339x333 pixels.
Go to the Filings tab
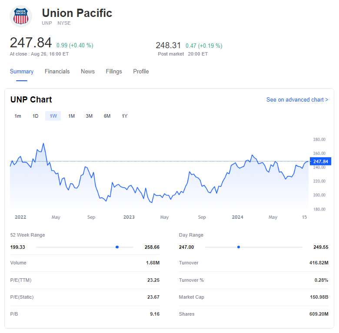click(x=114, y=72)
